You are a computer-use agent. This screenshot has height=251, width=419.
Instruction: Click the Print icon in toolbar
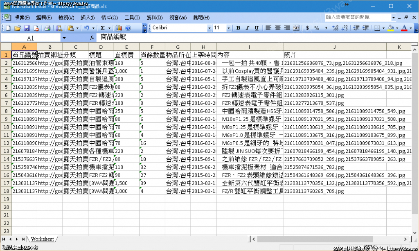pyautogui.click(x=47, y=28)
